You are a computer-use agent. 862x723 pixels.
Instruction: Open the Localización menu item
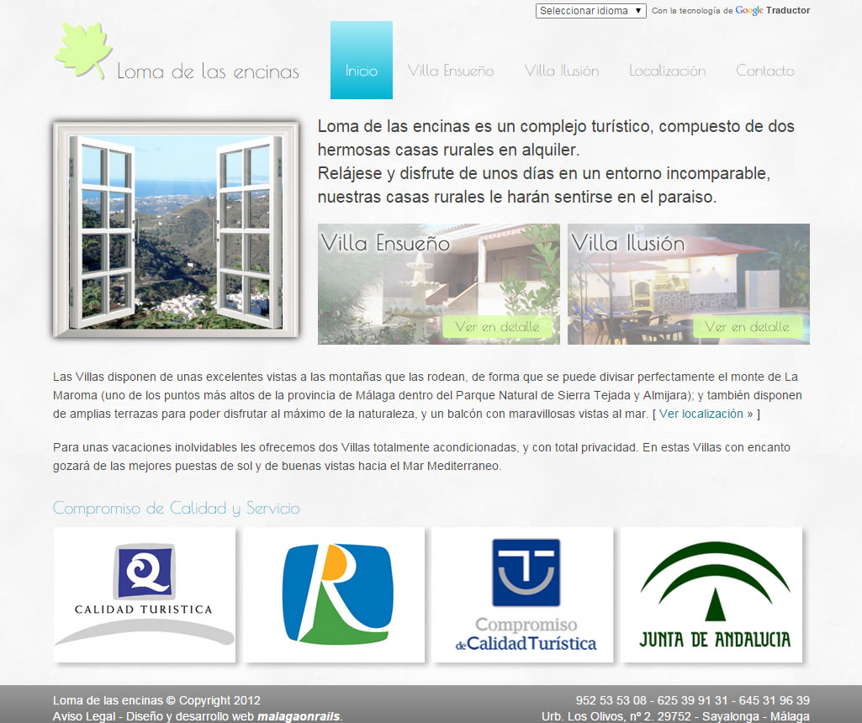point(668,71)
